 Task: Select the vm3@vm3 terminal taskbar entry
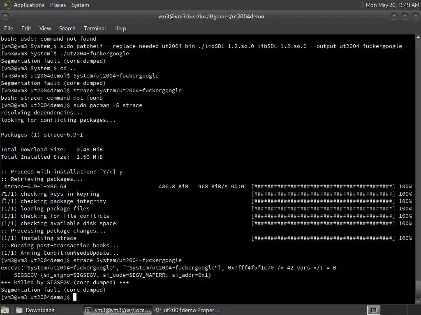(117, 310)
